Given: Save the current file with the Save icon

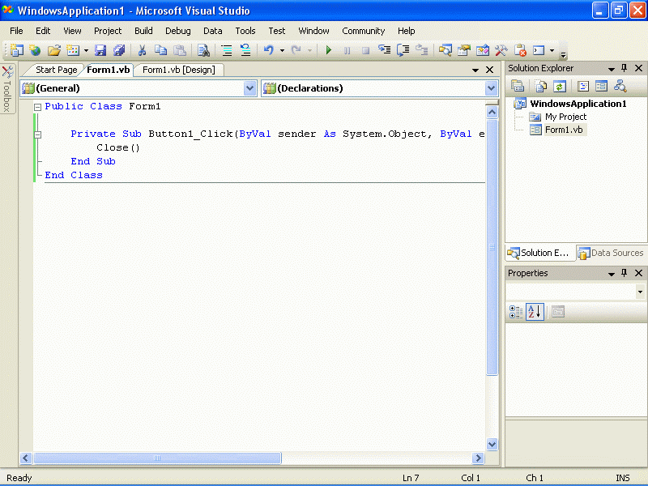Looking at the screenshot, I should coord(100,50).
